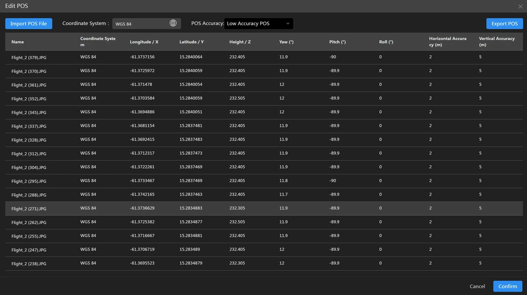Click the Longitude / X column header
Viewport: 527px width, 295px height.
(144, 42)
